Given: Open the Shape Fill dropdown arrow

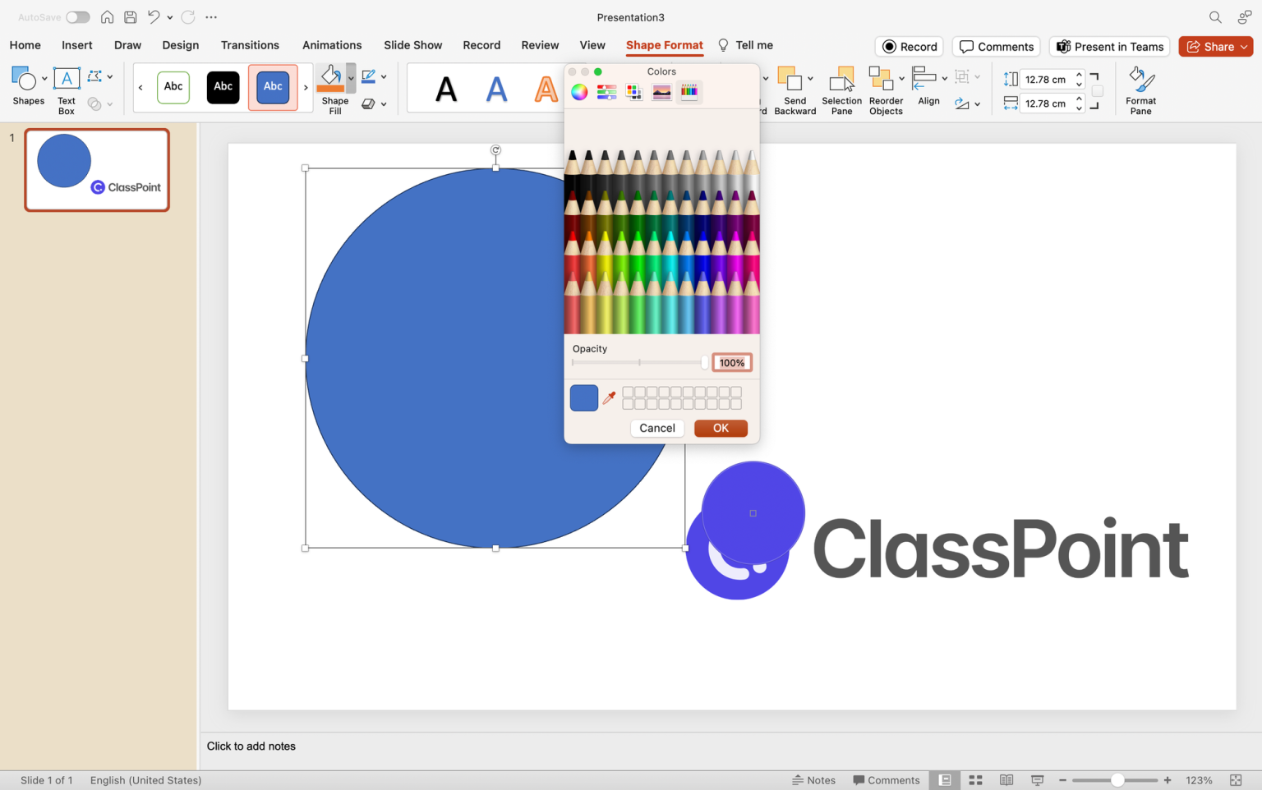Looking at the screenshot, I should (351, 78).
